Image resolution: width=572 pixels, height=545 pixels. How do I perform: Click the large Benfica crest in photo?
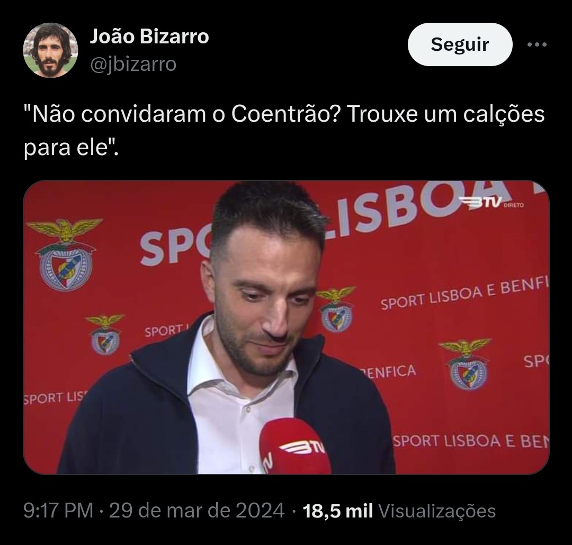pyautogui.click(x=66, y=255)
